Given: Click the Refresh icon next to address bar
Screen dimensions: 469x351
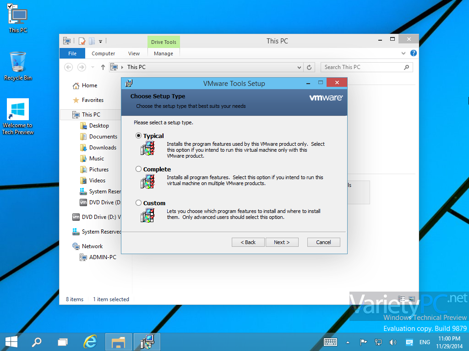Looking at the screenshot, I should pos(309,67).
